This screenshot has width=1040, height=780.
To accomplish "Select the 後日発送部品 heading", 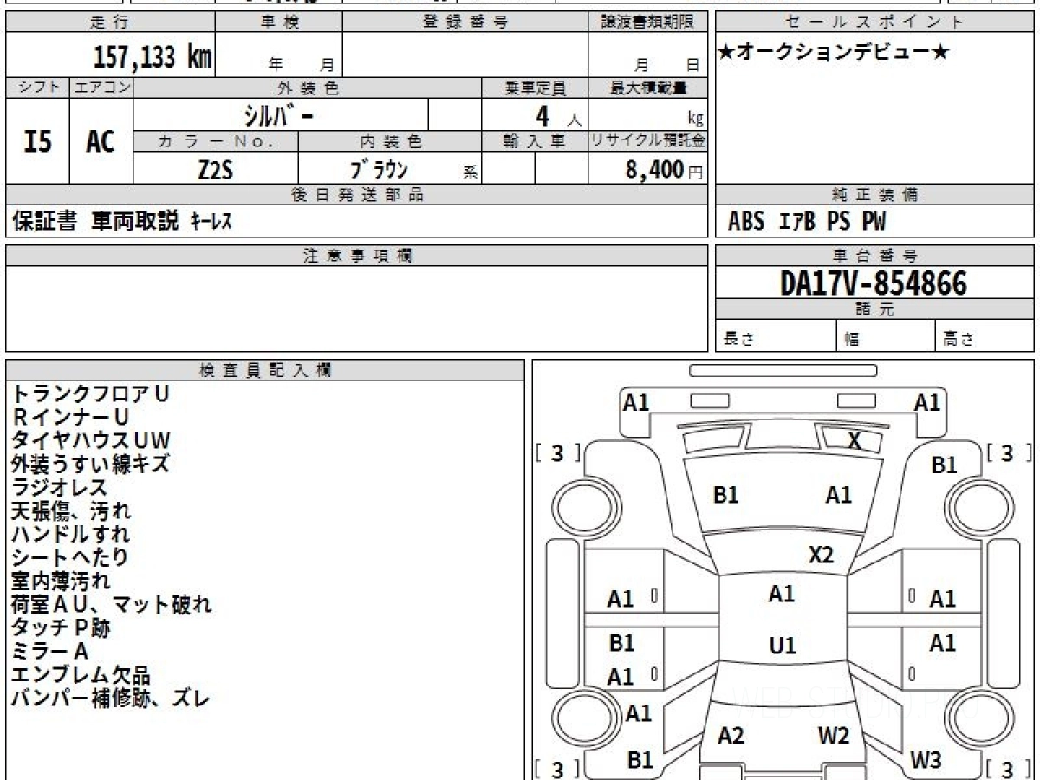I will [x=356, y=194].
